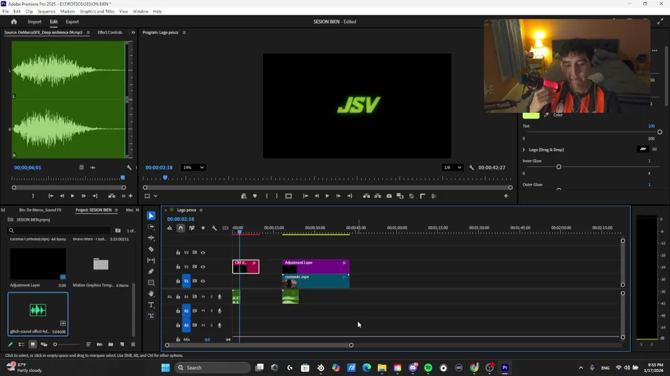
Task: Open the 14% zoom level dropdown
Action: [193, 168]
